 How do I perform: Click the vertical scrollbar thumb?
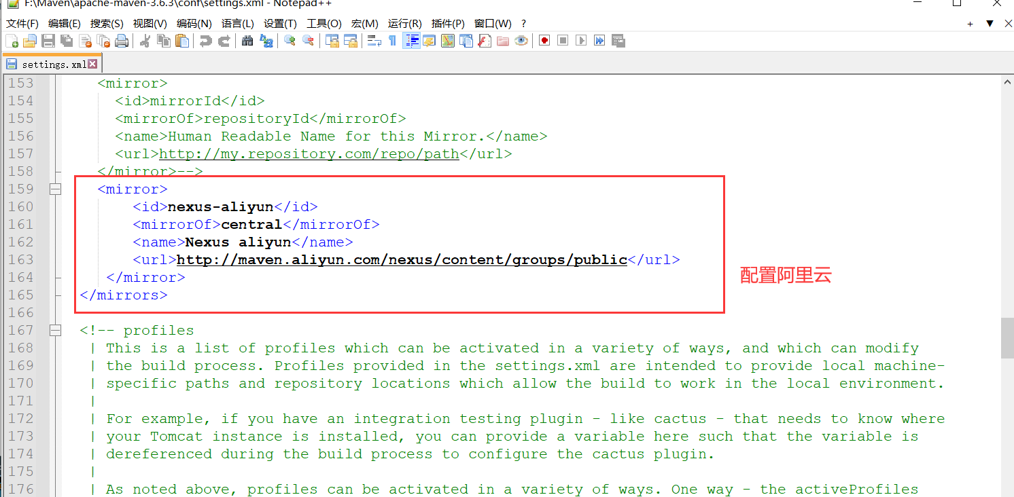1007,337
